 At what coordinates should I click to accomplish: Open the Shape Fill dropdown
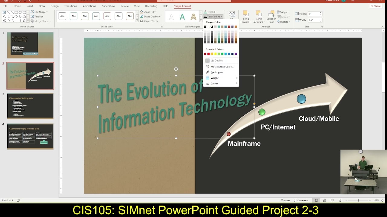[x=148, y=12]
